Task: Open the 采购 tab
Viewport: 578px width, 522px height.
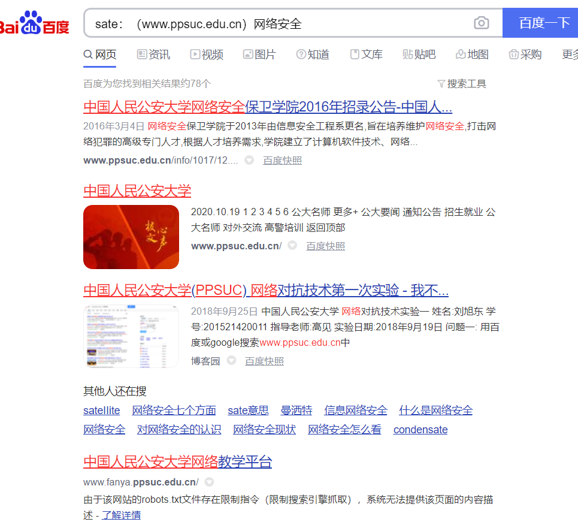Action: point(525,55)
